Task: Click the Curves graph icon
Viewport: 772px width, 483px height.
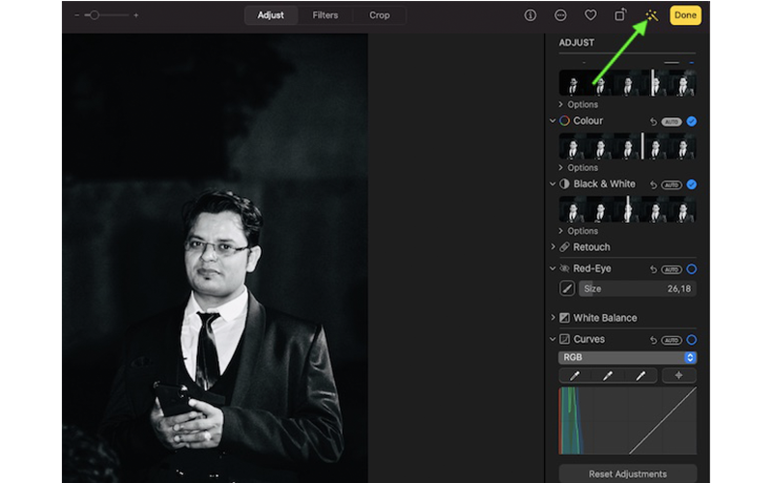Action: click(x=564, y=339)
